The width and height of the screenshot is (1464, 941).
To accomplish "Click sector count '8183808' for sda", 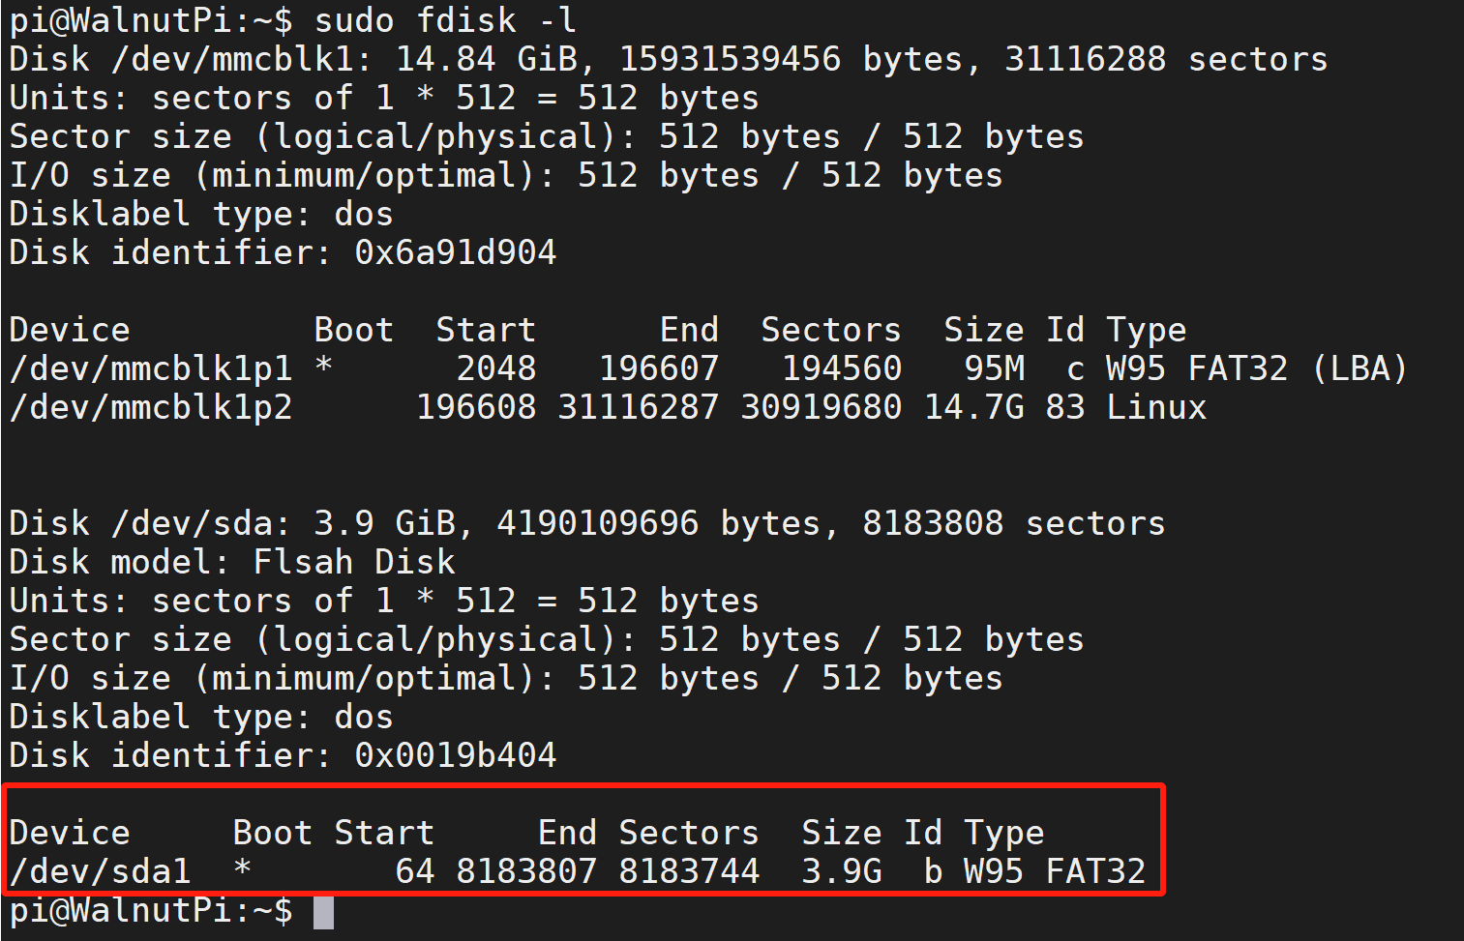I will [933, 523].
